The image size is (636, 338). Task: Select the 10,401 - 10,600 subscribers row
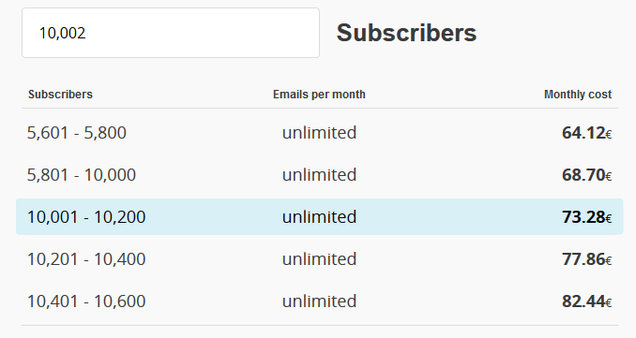coord(320,301)
